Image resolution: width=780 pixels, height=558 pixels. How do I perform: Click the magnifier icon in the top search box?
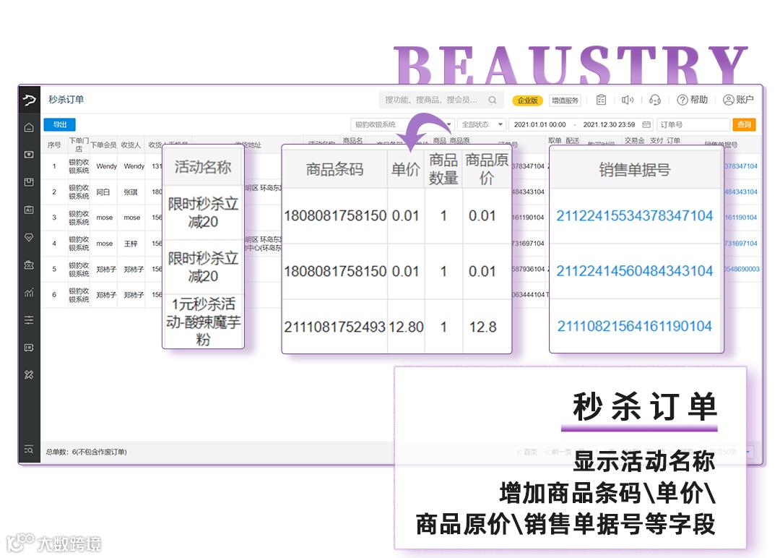493,100
